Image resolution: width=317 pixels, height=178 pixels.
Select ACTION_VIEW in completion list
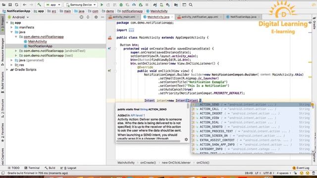tap(251, 118)
